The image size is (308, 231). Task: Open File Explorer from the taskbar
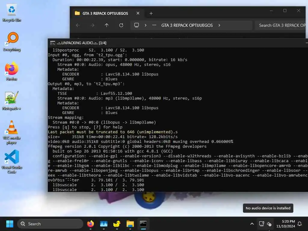[x=130, y=224]
